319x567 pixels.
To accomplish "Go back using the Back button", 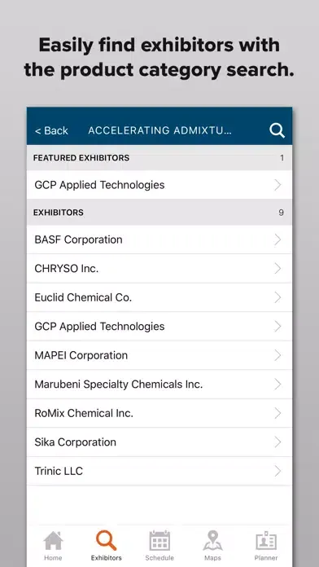I will (51, 130).
